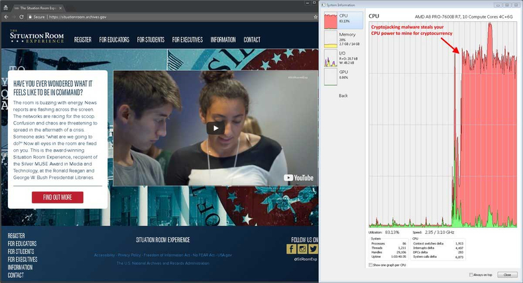This screenshot has height=283, width=523.
Task: Click the Speed 2.35 / 3.10 GHz value
Action: click(439, 233)
